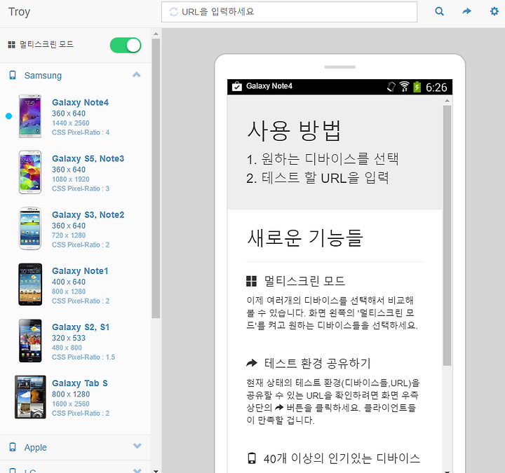This screenshot has width=505, height=473.
Task: Click the Galaxy S2 phone thumbnail
Action: 30,341
